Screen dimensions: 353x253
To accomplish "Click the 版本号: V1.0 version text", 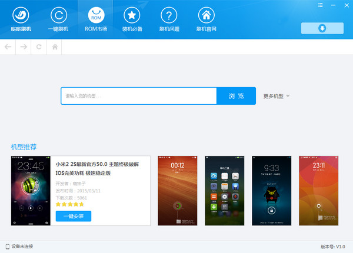I will click(x=333, y=247).
